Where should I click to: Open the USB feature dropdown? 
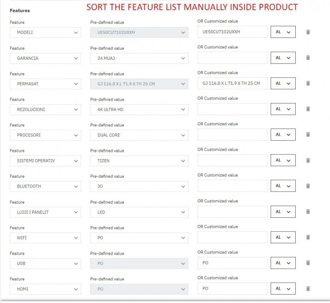[45, 263]
